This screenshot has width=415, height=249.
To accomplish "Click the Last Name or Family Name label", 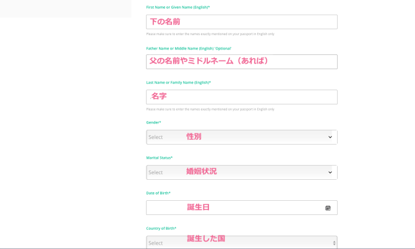I will [x=178, y=82].
